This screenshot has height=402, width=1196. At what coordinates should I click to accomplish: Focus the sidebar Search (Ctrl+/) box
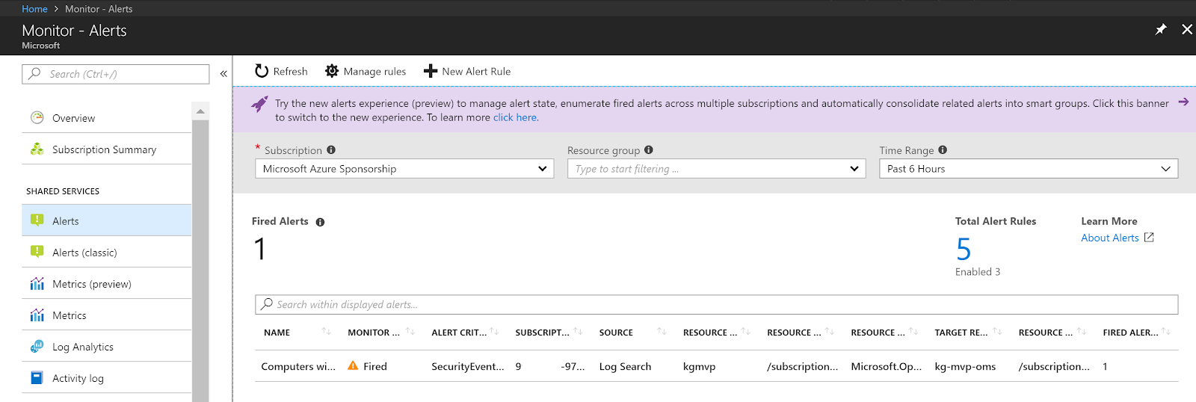116,74
